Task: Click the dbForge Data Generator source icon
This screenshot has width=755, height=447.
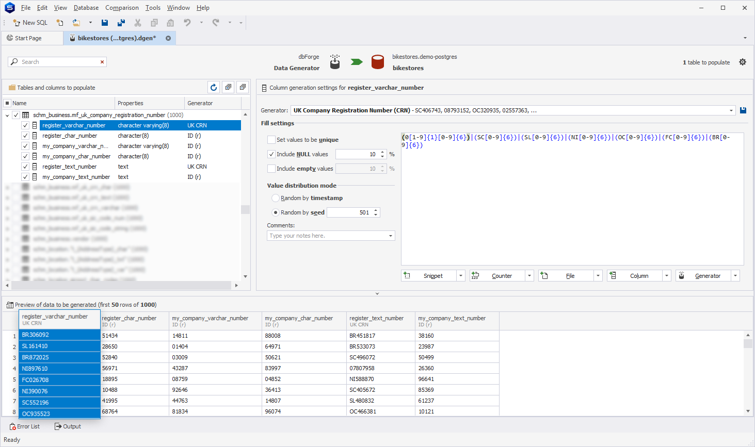Action: [x=335, y=62]
